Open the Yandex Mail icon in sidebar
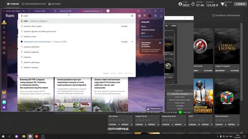Screen dimensions: 248x139 pyautogui.click(x=4, y=92)
